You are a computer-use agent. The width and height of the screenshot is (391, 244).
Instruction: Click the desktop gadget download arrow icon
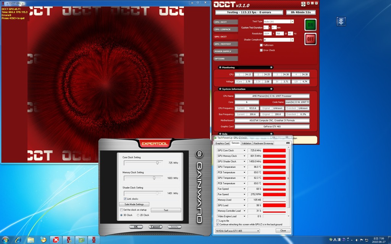click(x=341, y=21)
